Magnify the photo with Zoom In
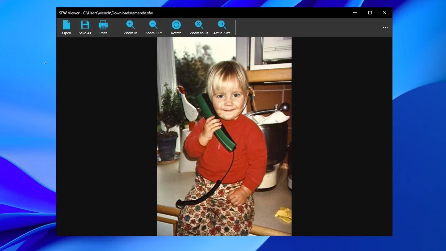The width and height of the screenshot is (446, 251). coord(131,25)
